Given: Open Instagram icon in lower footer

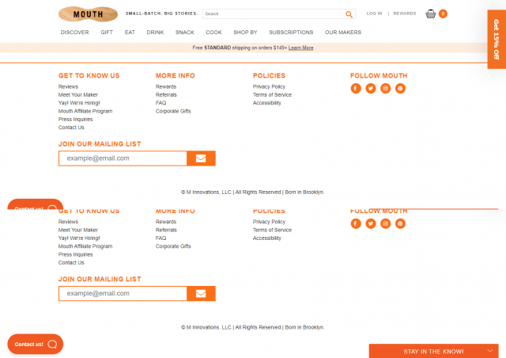Looking at the screenshot, I should [385, 223].
